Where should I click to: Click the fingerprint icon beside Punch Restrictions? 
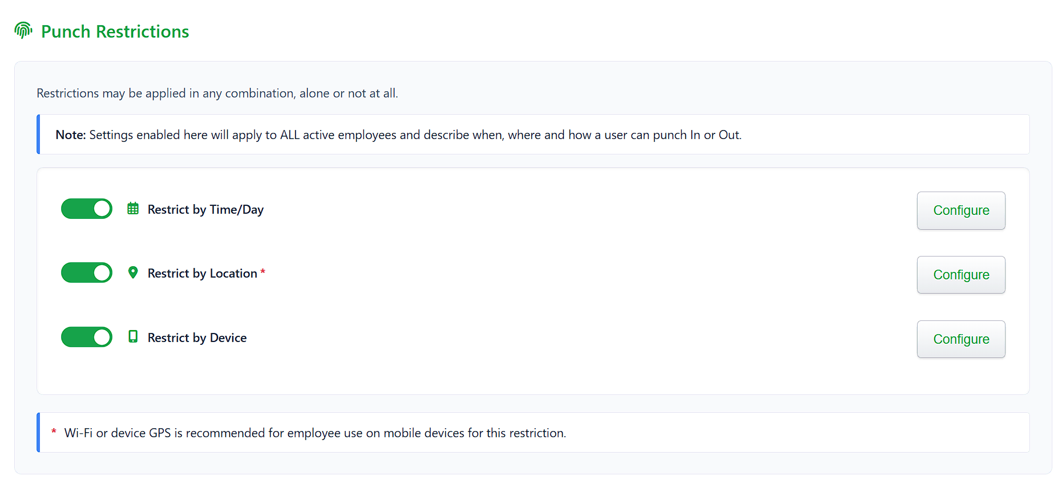click(x=23, y=30)
